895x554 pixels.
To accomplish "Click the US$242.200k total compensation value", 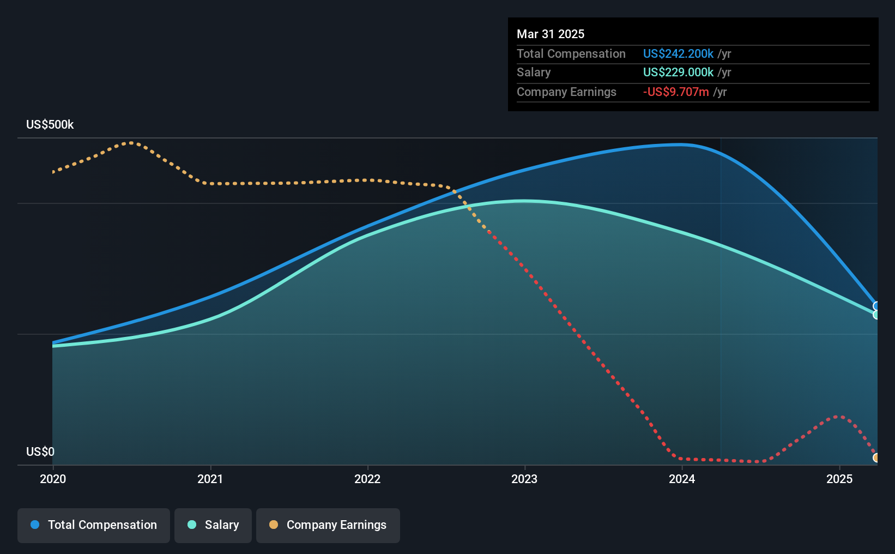I will (x=678, y=54).
